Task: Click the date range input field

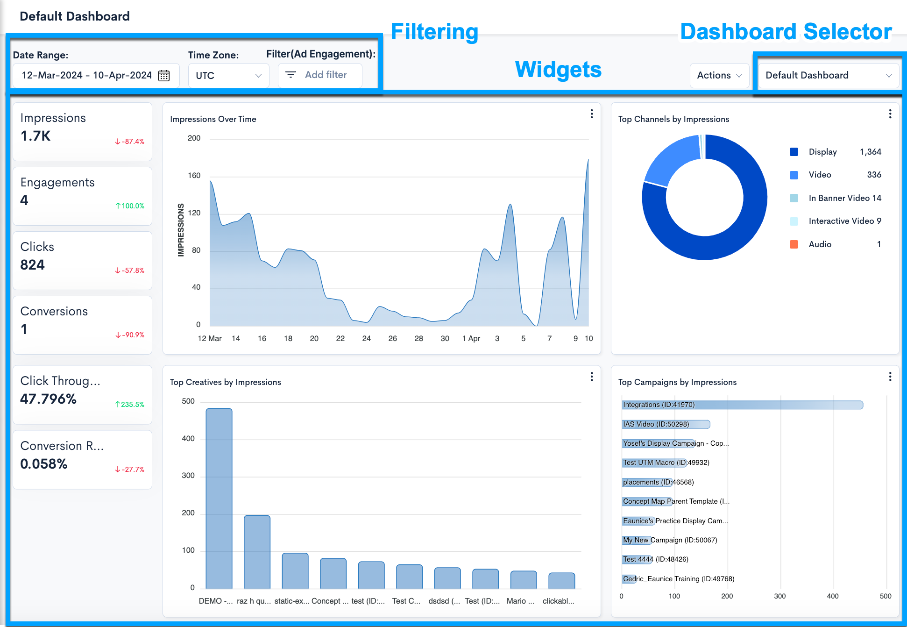Action: pos(96,76)
